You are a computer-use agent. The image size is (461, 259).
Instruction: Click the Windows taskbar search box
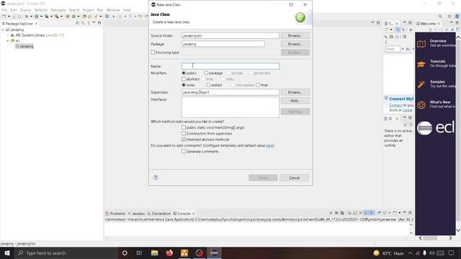66,253
